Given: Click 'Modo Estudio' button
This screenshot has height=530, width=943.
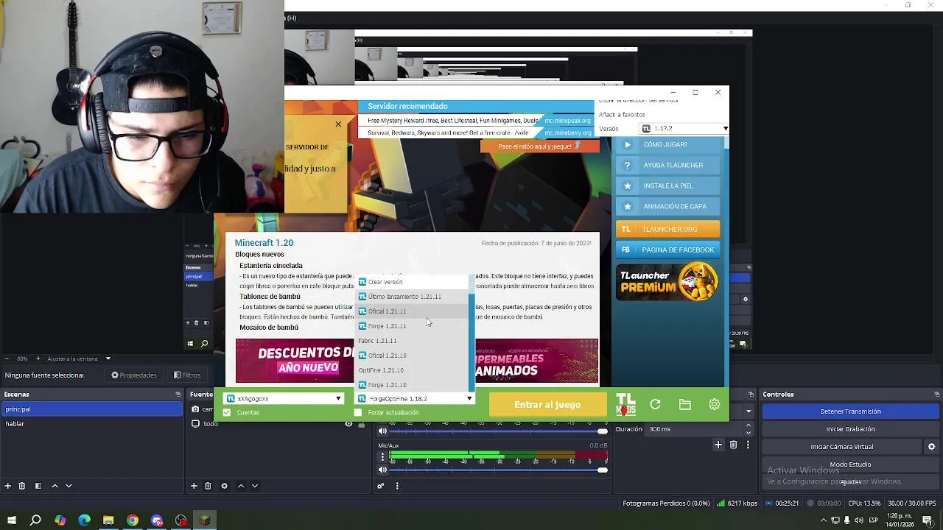Looking at the screenshot, I should coord(850,464).
